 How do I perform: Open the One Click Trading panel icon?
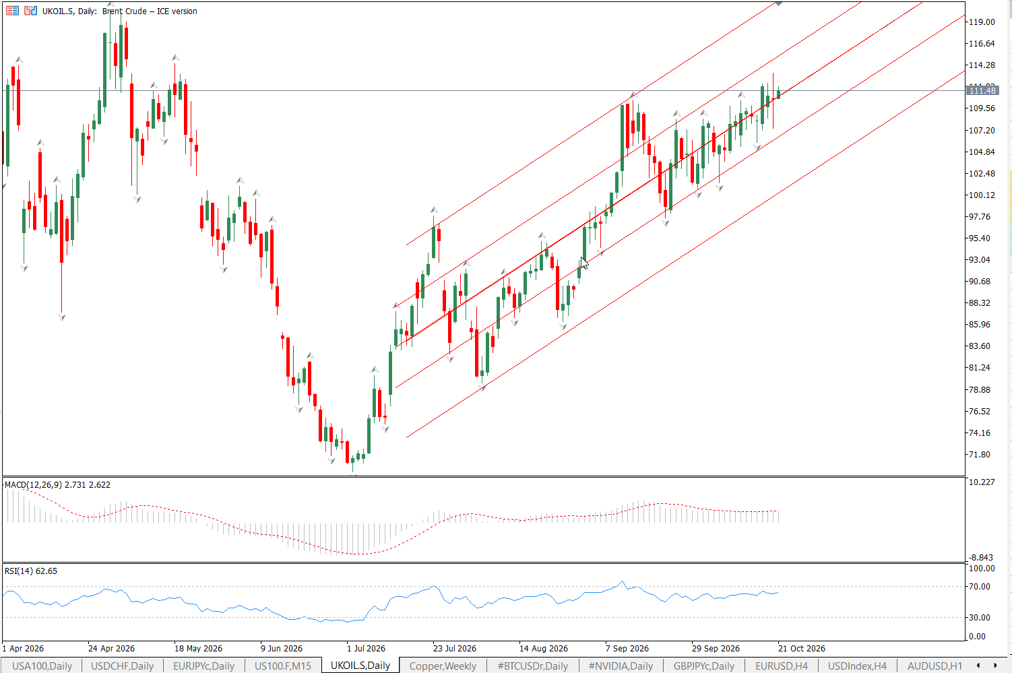pos(13,11)
